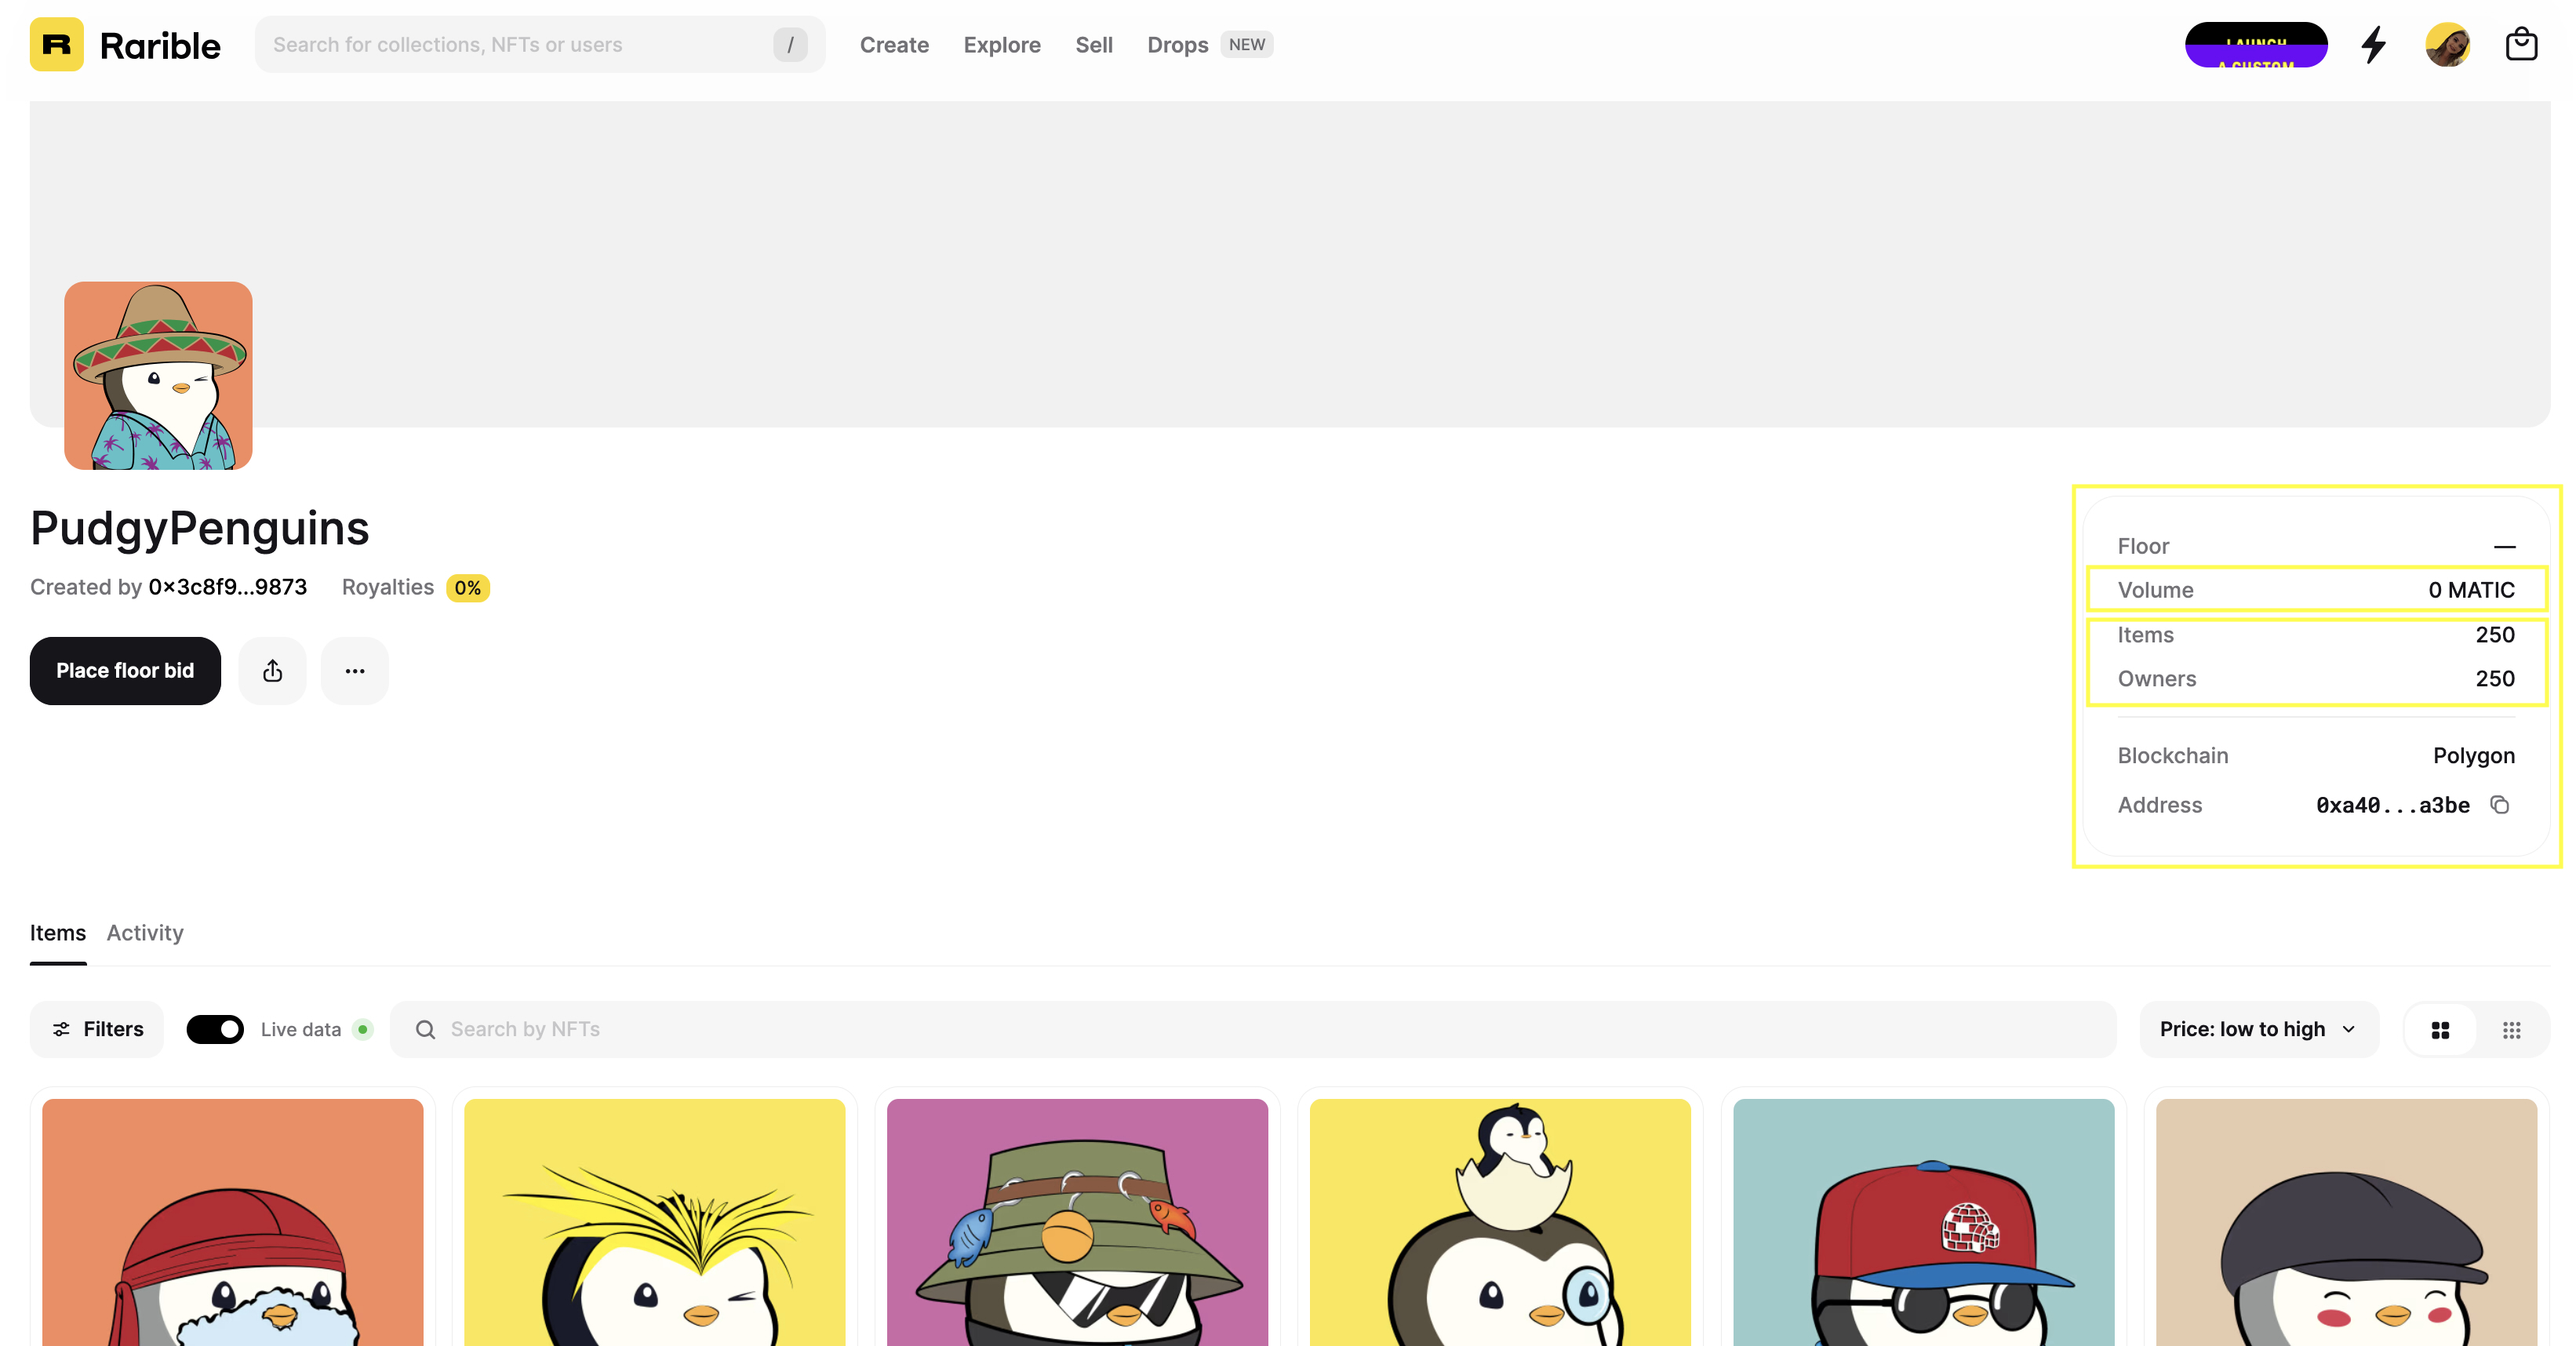
Task: Open the Explore menu item
Action: point(1001,45)
